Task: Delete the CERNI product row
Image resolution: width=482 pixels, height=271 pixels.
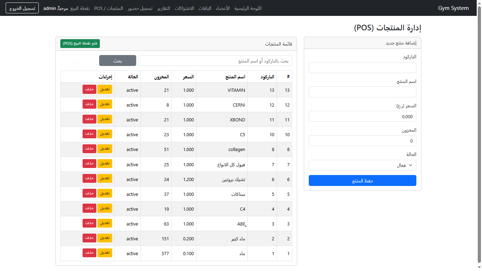Action: (89, 104)
